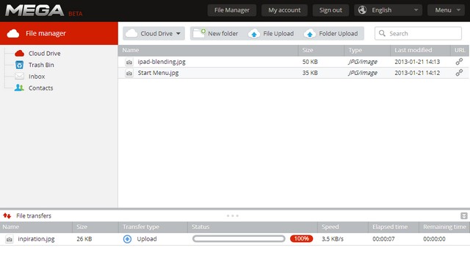Open Contacts in the sidebar
This screenshot has height=278, width=470.
click(41, 88)
